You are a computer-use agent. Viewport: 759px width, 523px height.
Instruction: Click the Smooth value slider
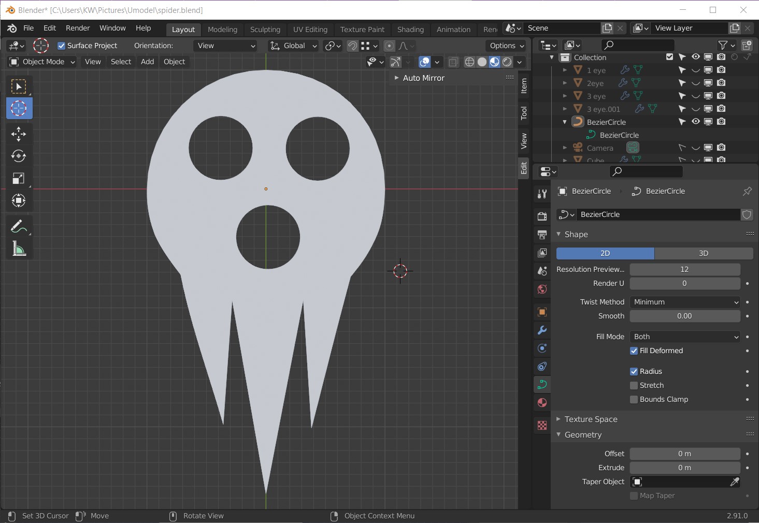point(684,316)
